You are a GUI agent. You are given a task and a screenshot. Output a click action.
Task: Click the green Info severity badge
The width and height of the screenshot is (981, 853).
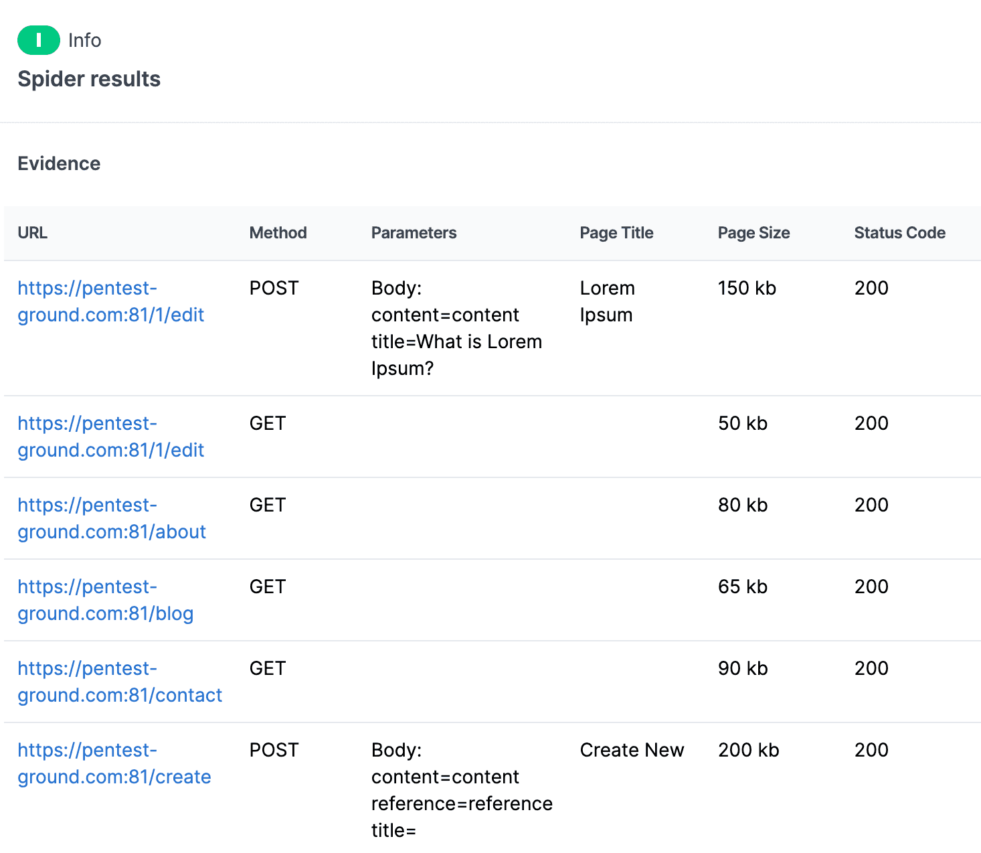38,40
